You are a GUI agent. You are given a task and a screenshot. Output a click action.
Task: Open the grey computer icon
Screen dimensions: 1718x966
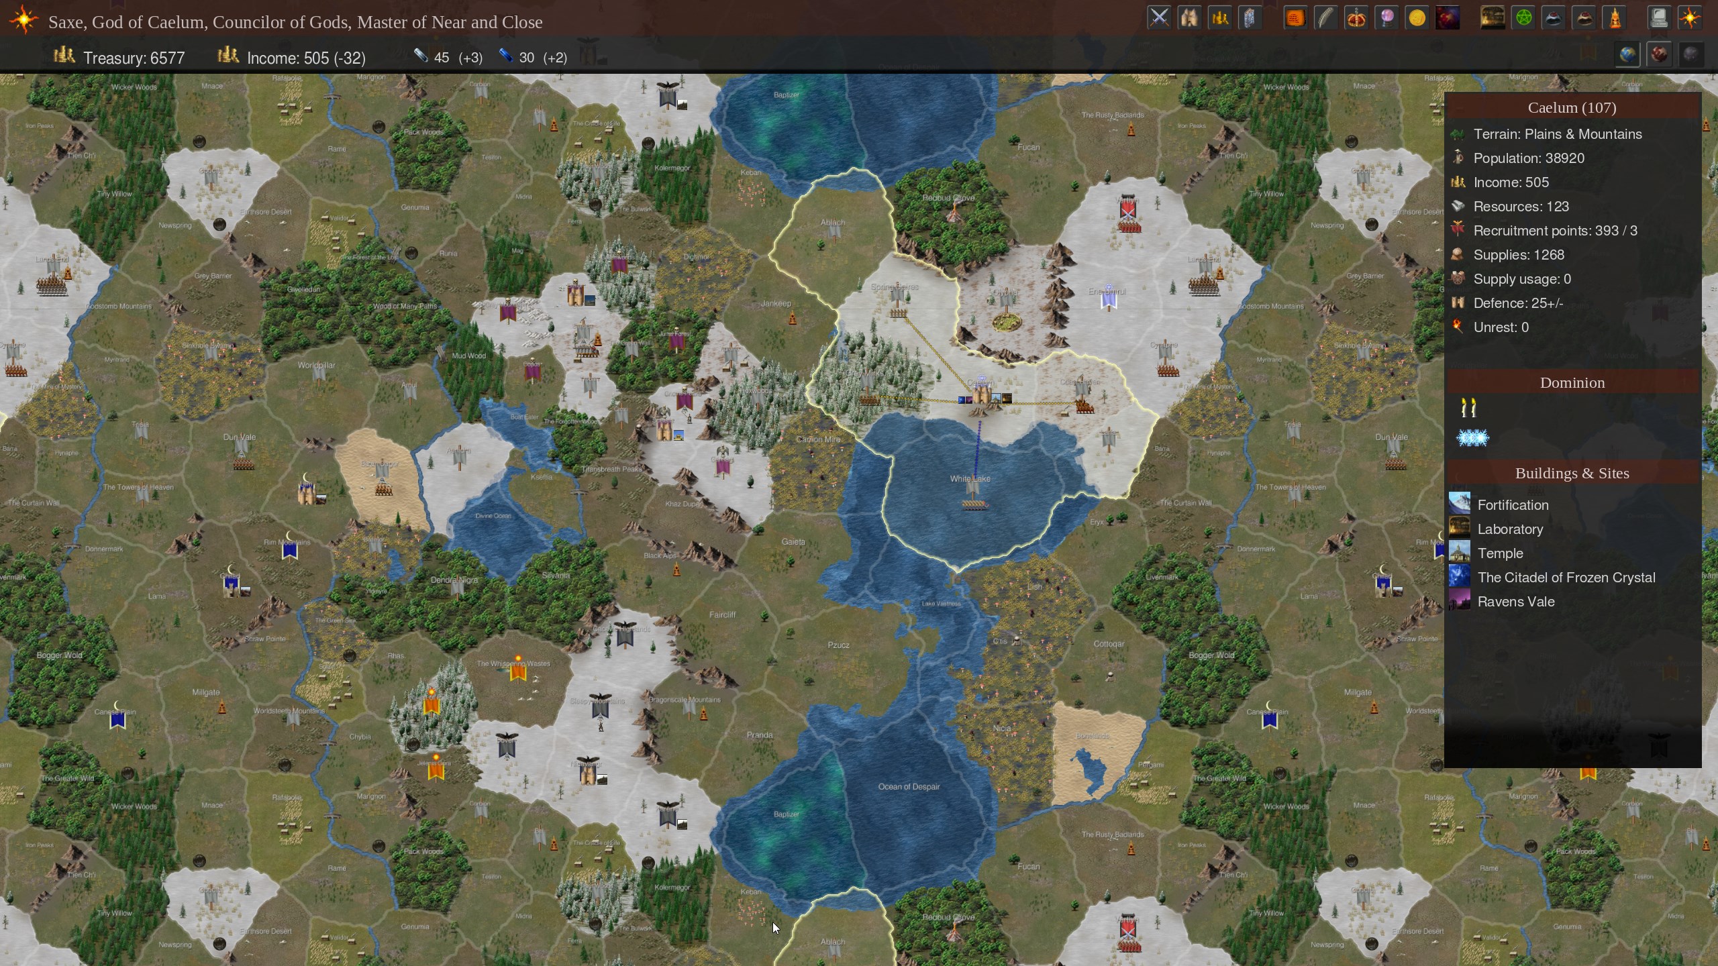click(x=1658, y=18)
